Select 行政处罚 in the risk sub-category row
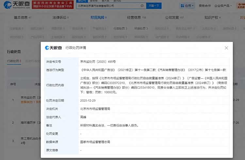The height and width of the screenshot is (160, 245). tap(120, 29)
